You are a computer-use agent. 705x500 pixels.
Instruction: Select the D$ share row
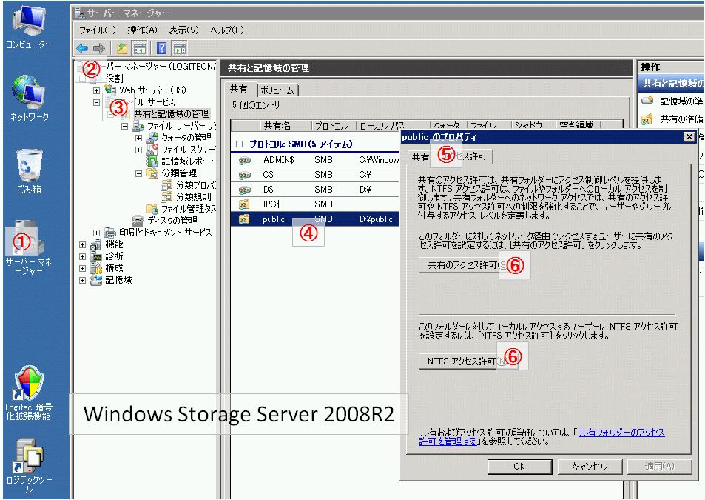click(314, 190)
